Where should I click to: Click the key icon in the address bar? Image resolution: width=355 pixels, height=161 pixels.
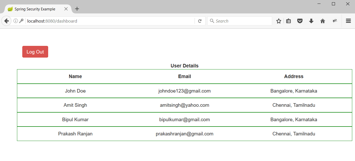(x=21, y=21)
